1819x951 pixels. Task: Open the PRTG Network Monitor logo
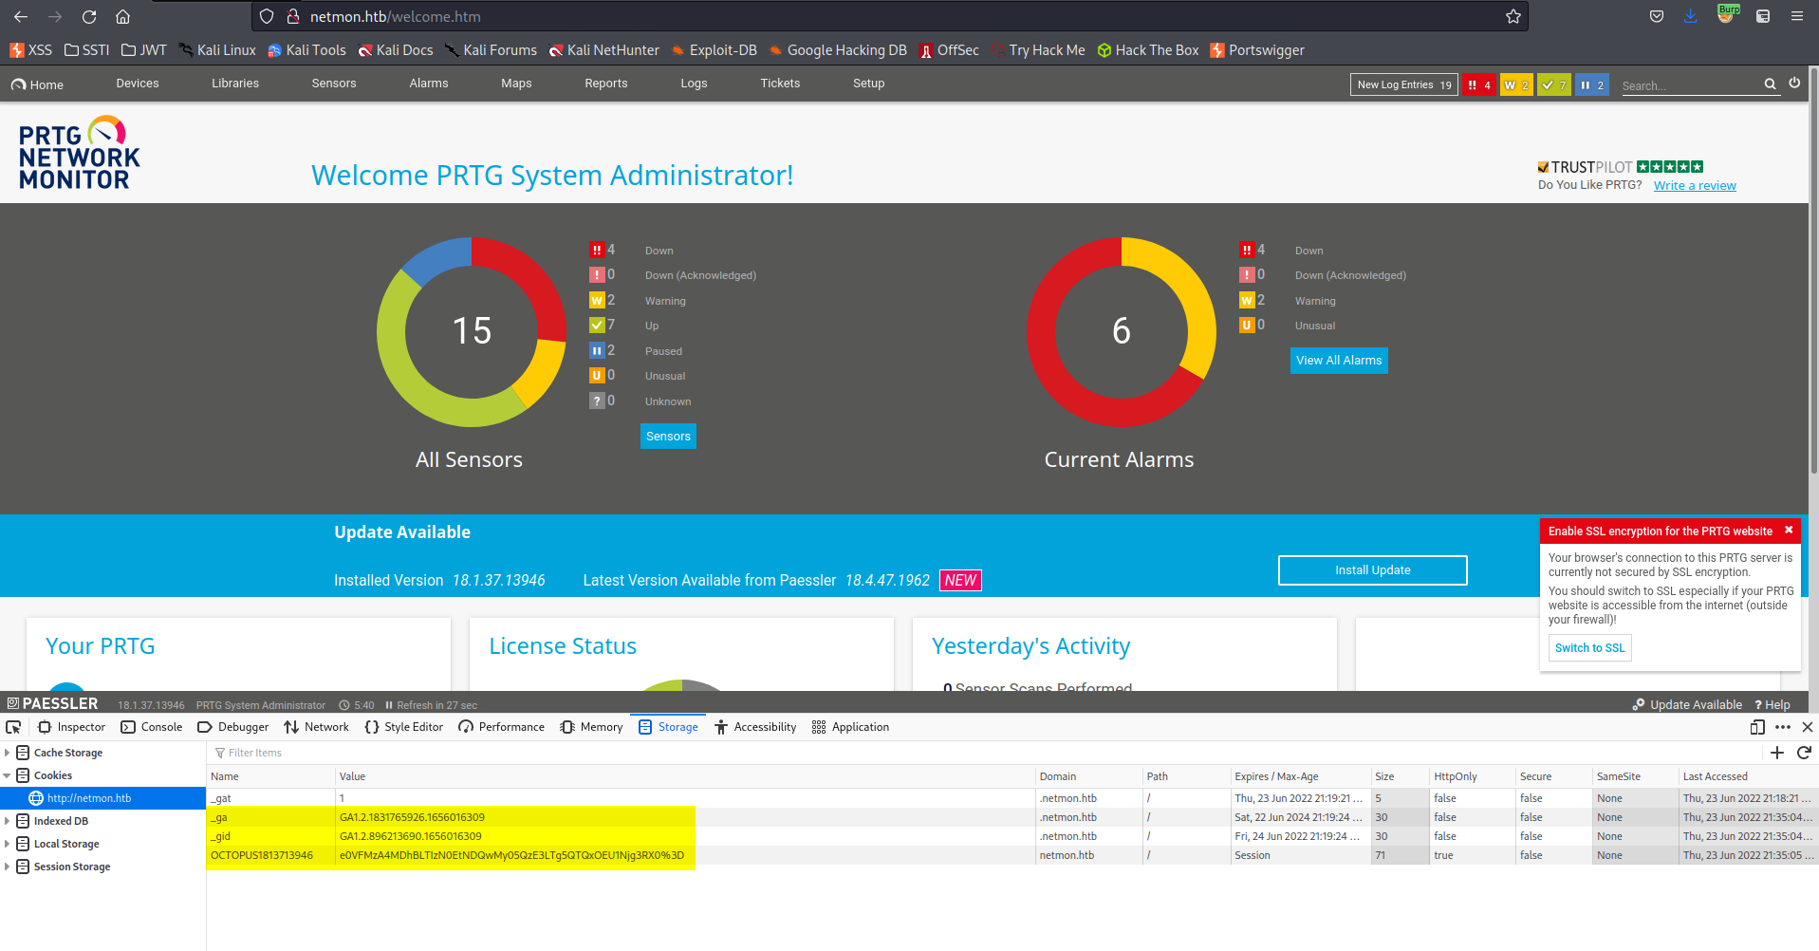[79, 154]
